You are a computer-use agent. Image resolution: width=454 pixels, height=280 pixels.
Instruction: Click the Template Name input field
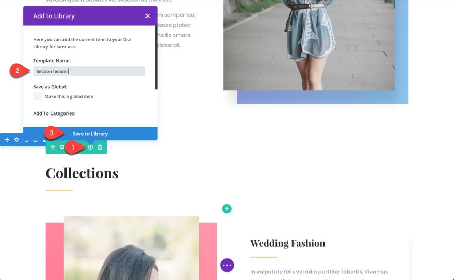pyautogui.click(x=89, y=71)
